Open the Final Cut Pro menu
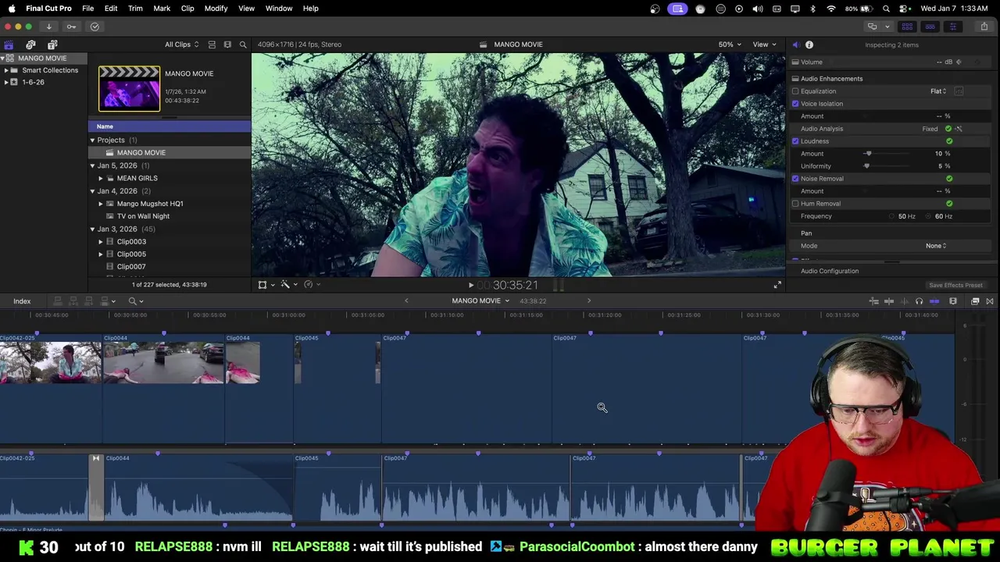Viewport: 1000px width, 562px height. point(48,9)
